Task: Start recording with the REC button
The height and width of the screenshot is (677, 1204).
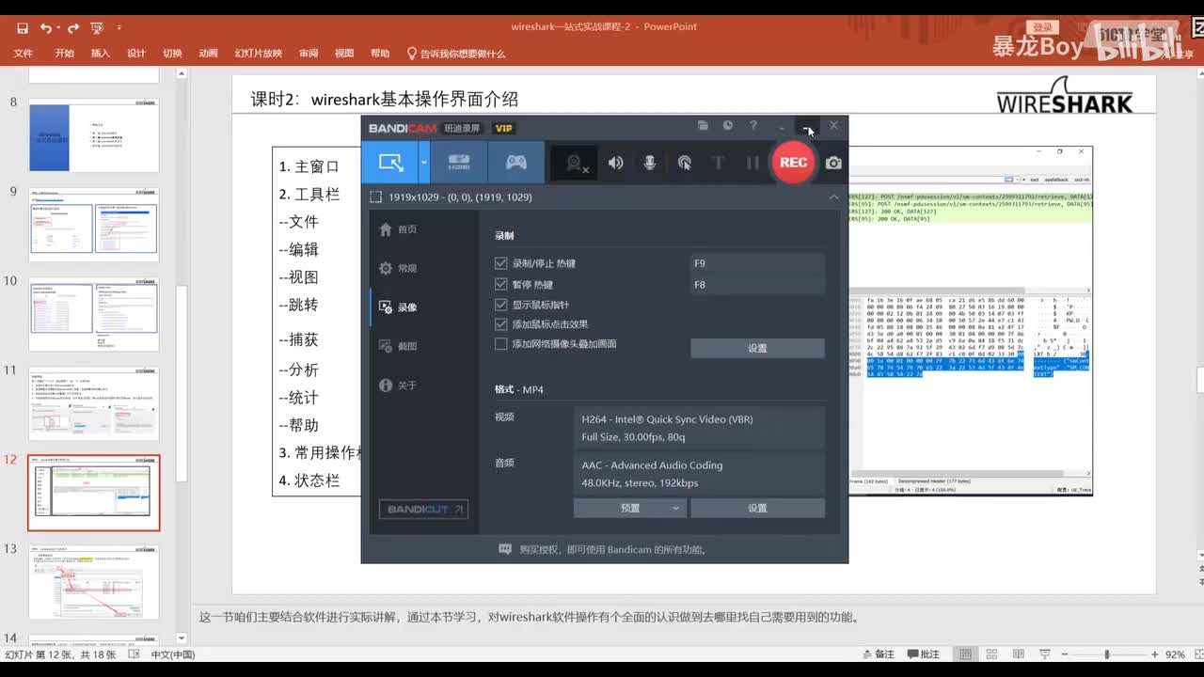Action: 793,163
